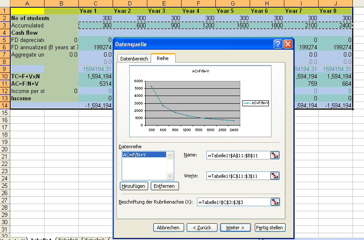364x240 pixels.
Task: Click the 'Year 1' header cell
Action: pos(95,11)
